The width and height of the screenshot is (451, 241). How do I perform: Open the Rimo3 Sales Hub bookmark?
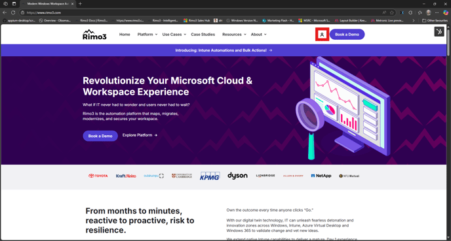[x=197, y=21]
